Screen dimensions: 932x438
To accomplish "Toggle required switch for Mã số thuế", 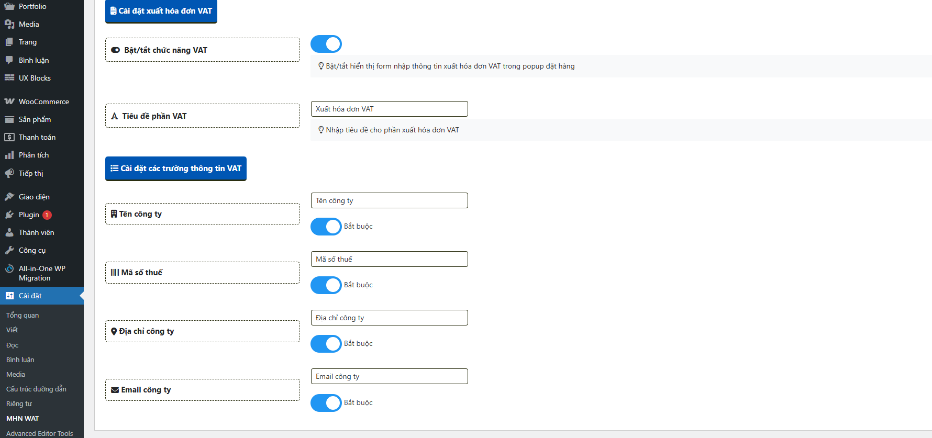I will [x=326, y=285].
